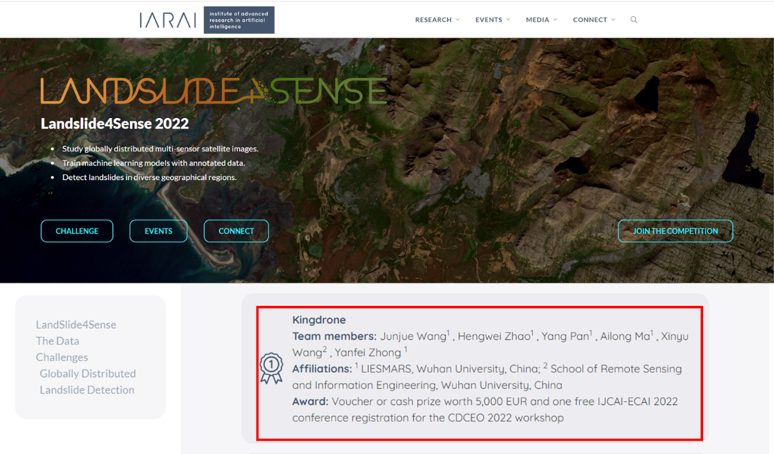
Task: Open the CONNECT menu in top navigation
Action: click(x=593, y=20)
